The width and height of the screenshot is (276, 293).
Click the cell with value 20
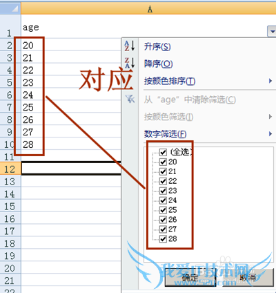pyautogui.click(x=71, y=45)
